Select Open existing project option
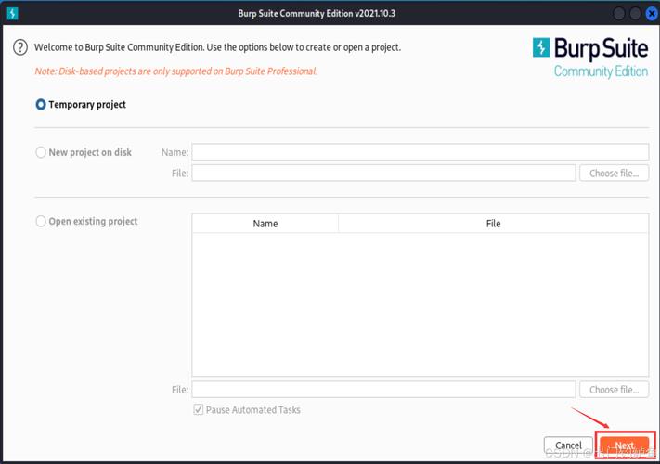This screenshot has width=660, height=464. click(x=41, y=221)
